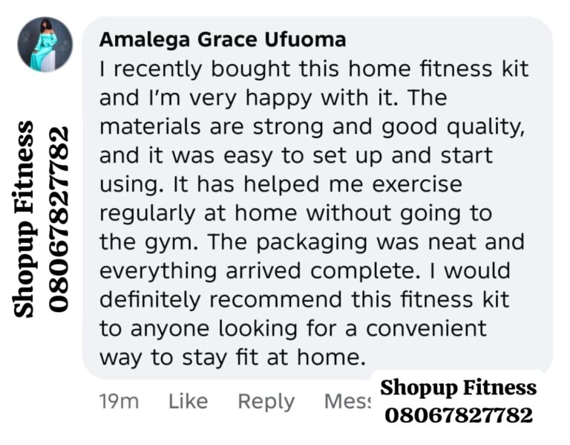Open the 19m comment timestamp
Image resolution: width=570 pixels, height=445 pixels.
[119, 402]
